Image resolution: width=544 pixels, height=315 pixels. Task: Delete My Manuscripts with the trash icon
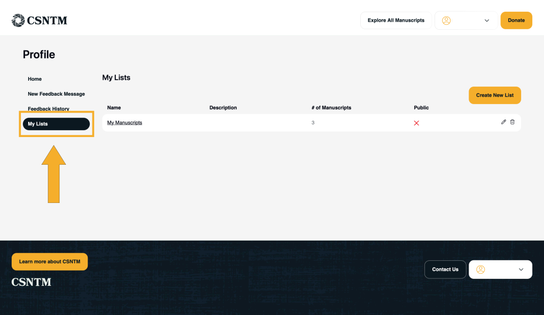point(513,122)
